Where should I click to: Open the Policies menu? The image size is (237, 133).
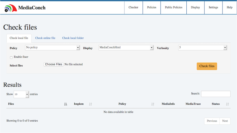coord(151,7)
